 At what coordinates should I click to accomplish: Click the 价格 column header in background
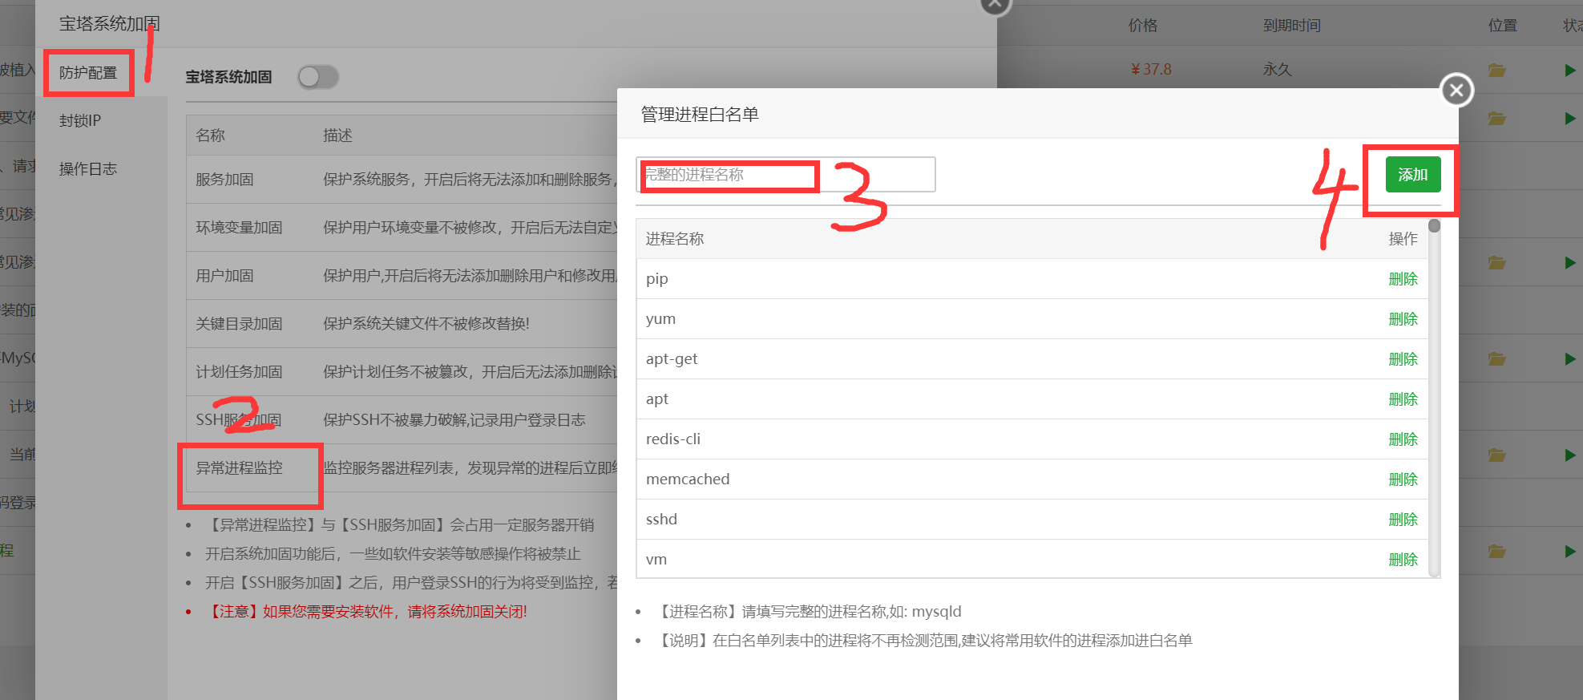tap(1143, 26)
